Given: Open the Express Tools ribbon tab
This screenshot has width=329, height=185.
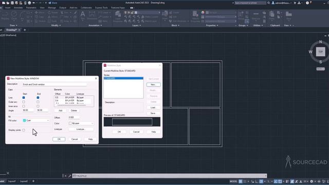Looking at the screenshot, I should pos(101,8).
